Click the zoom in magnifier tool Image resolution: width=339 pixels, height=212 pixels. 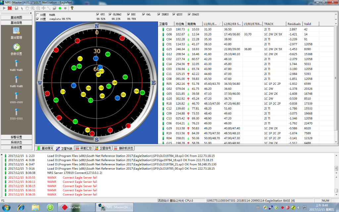pyautogui.click(x=33, y=8)
